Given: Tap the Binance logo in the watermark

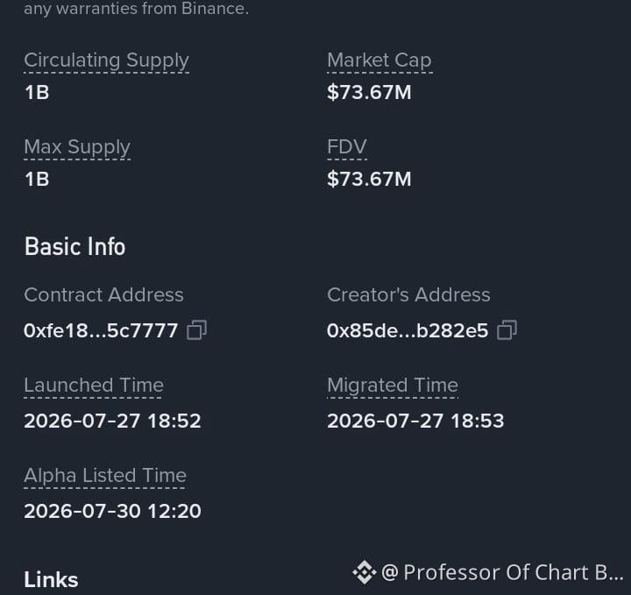Looking at the screenshot, I should [365, 572].
